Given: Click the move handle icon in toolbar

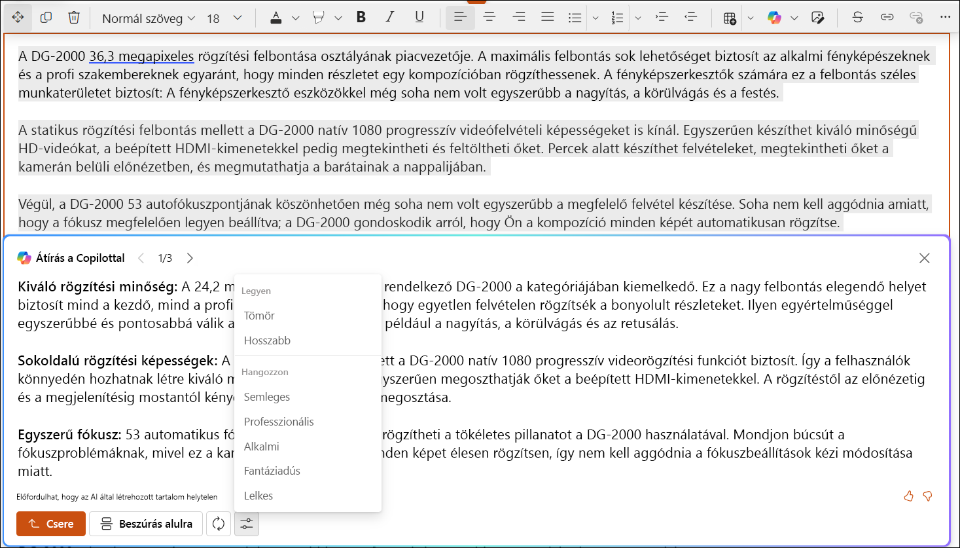Looking at the screenshot, I should 18,18.
